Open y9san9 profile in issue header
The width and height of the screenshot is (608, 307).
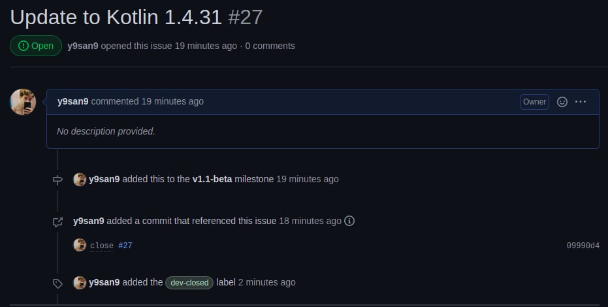pos(83,46)
